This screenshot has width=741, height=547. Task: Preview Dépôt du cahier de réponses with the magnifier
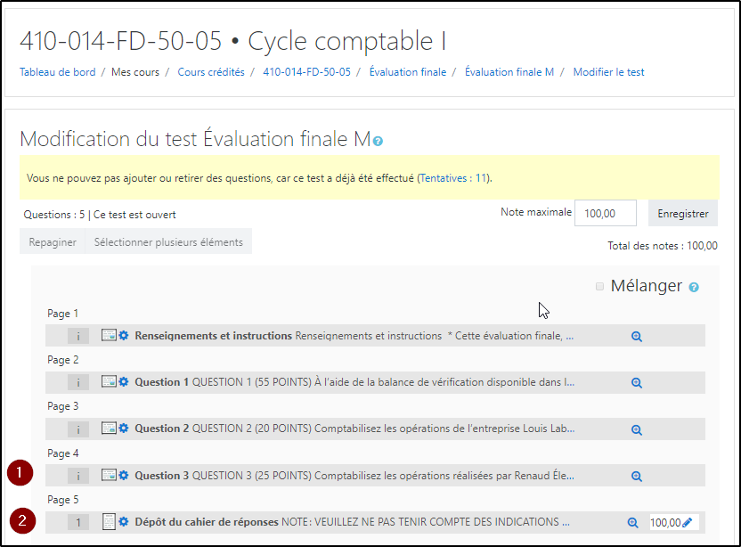[x=632, y=523]
